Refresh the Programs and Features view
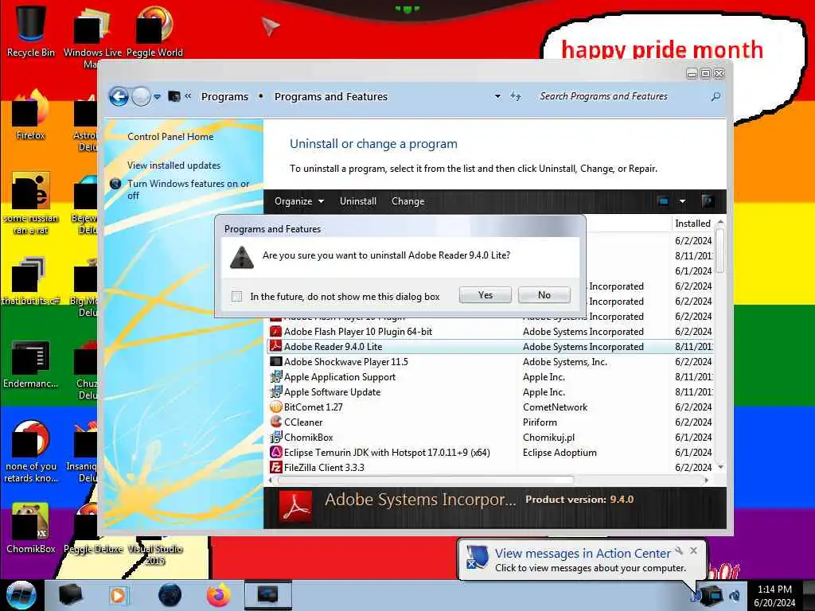The width and height of the screenshot is (815, 611). click(x=515, y=96)
